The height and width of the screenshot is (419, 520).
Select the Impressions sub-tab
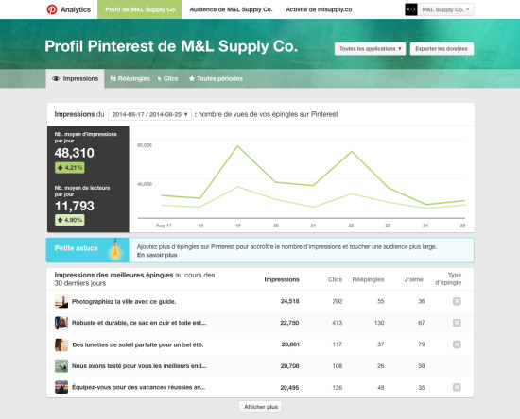pos(75,78)
